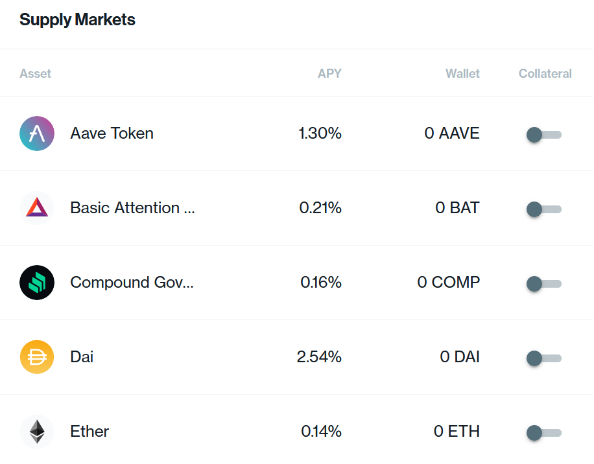Click the Basic Attention Token triangle icon
This screenshot has width=594, height=464.
coord(37,208)
